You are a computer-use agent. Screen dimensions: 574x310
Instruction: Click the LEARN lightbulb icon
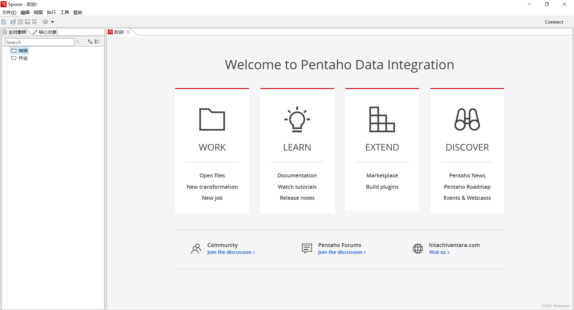click(x=297, y=119)
